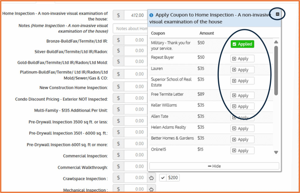Click the blue coupon icon in popup header
Viewport: 300px width, 193px height.
[x=151, y=15]
